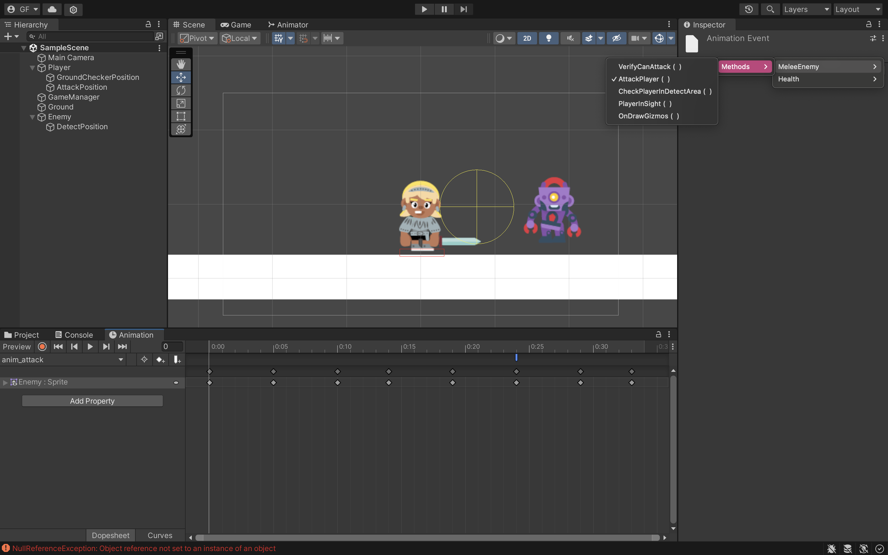Click play button in Animation preview
The height and width of the screenshot is (555, 888).
click(90, 347)
